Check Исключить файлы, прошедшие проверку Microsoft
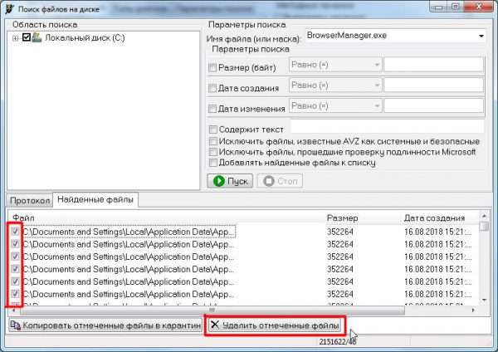This screenshot has width=498, height=352. pos(212,152)
